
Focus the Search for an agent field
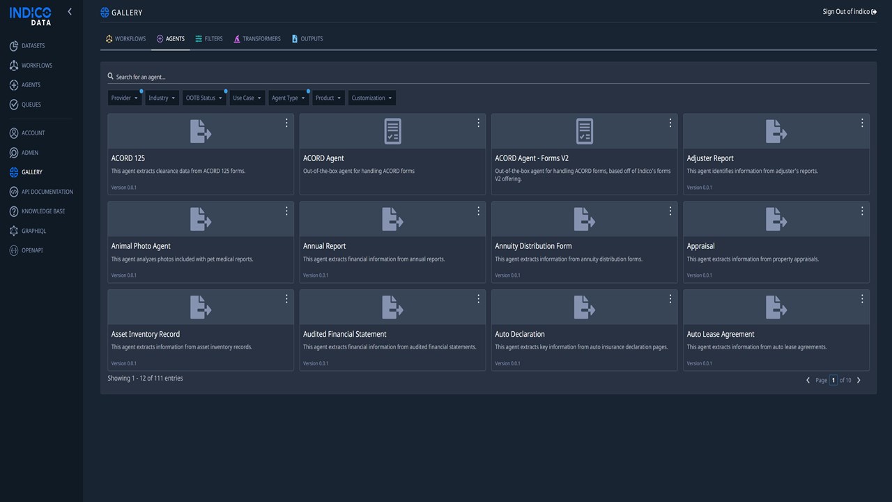(488, 77)
